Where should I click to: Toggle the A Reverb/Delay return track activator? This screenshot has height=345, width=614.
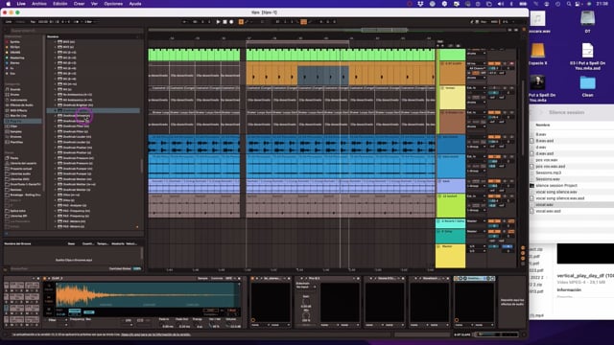point(494,221)
